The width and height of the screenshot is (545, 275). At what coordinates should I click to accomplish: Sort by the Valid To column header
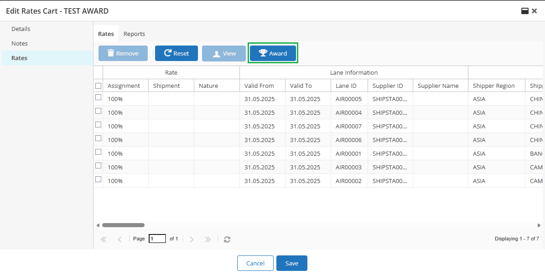308,86
